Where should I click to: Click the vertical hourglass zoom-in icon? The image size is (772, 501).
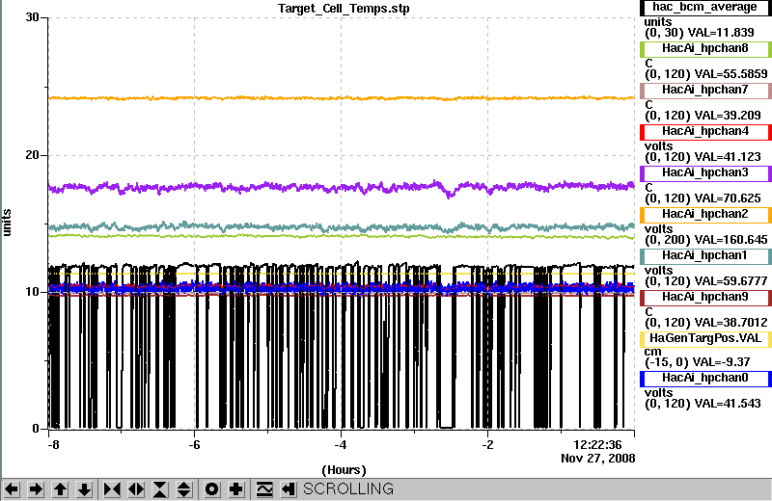pyautogui.click(x=160, y=489)
